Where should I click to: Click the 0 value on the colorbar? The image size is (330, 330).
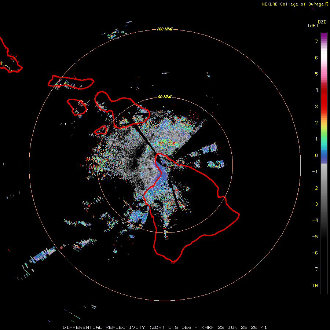click(x=316, y=155)
